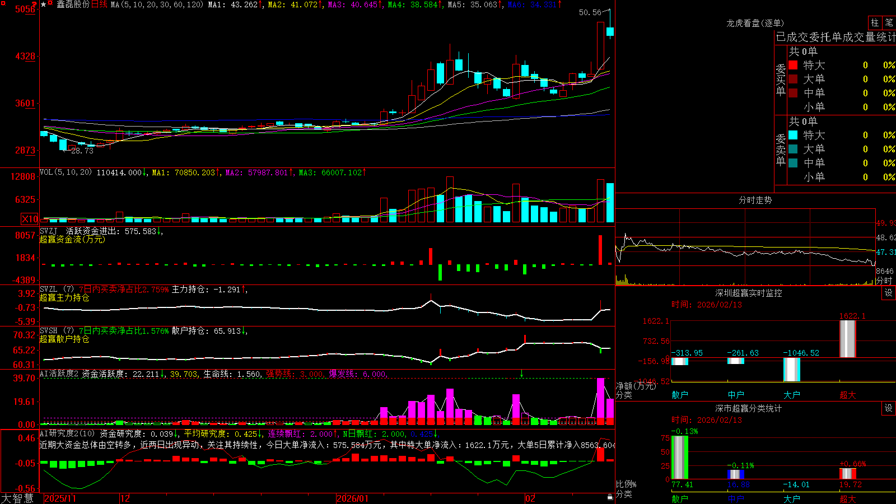Click the 02 month timeline marker

[531, 498]
